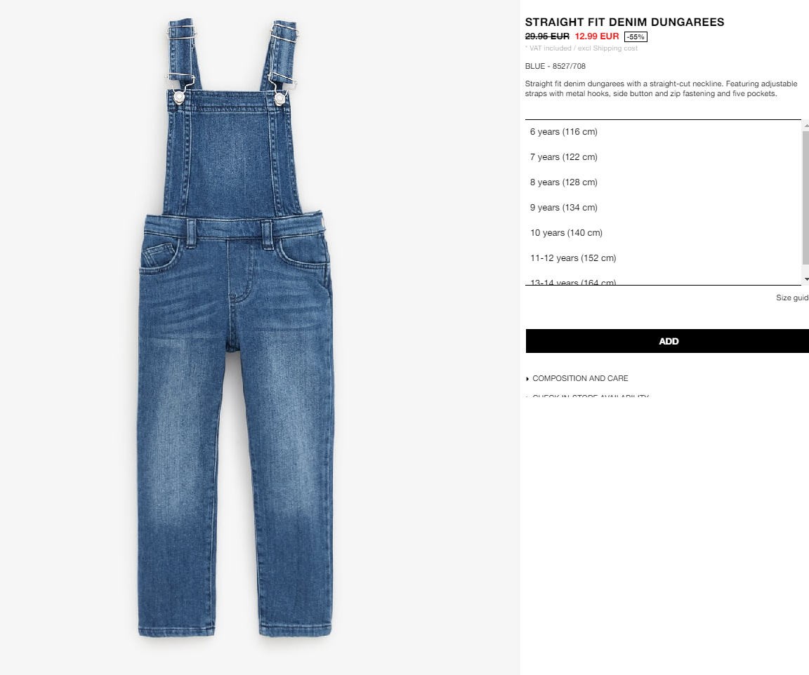Click the size list scroll-up arrow
The image size is (809, 675).
click(x=806, y=126)
